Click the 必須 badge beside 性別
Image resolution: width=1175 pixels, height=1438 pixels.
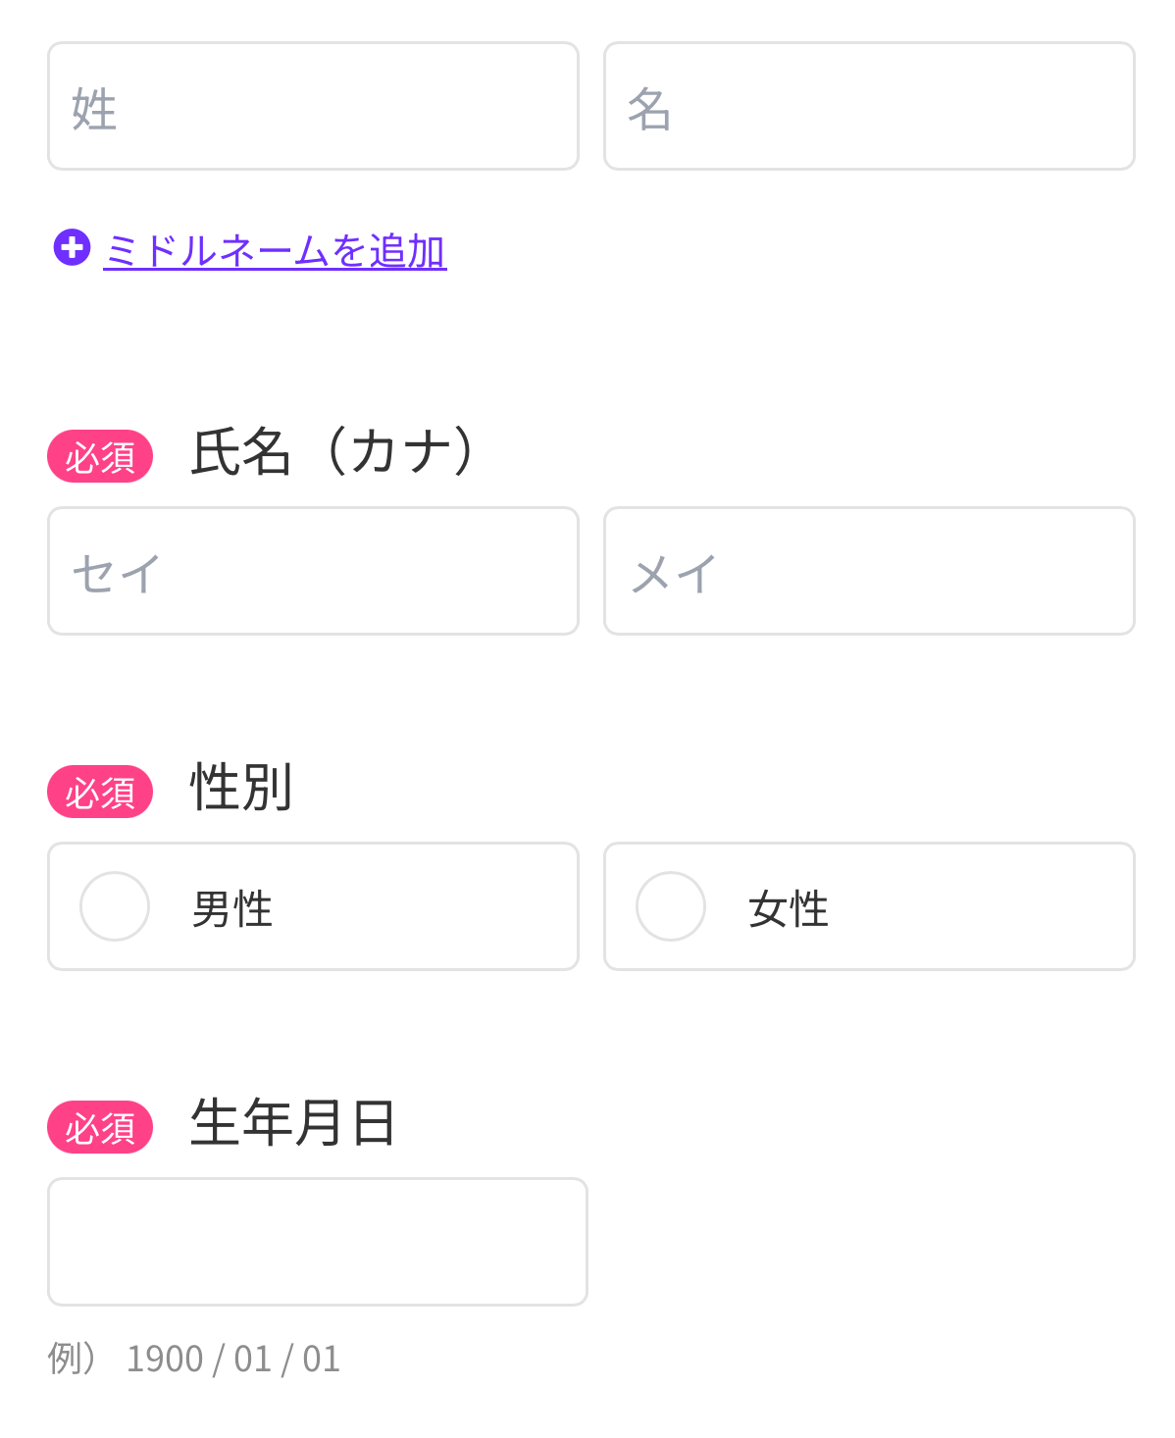(x=100, y=792)
